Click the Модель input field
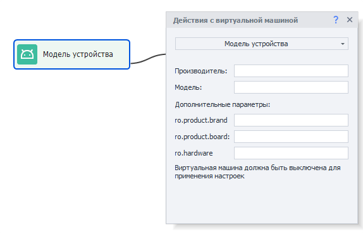This screenshot has width=363, height=234. (x=291, y=87)
